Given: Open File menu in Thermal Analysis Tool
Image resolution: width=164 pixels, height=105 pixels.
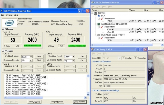Looking at the screenshot, I should point(3,15).
